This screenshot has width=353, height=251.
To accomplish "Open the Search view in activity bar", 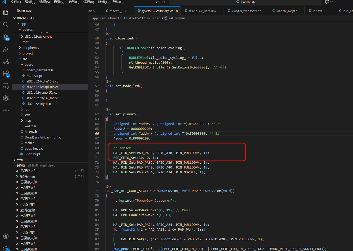I will coord(6,25).
